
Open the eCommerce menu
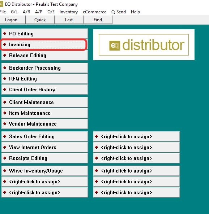coord(94,12)
